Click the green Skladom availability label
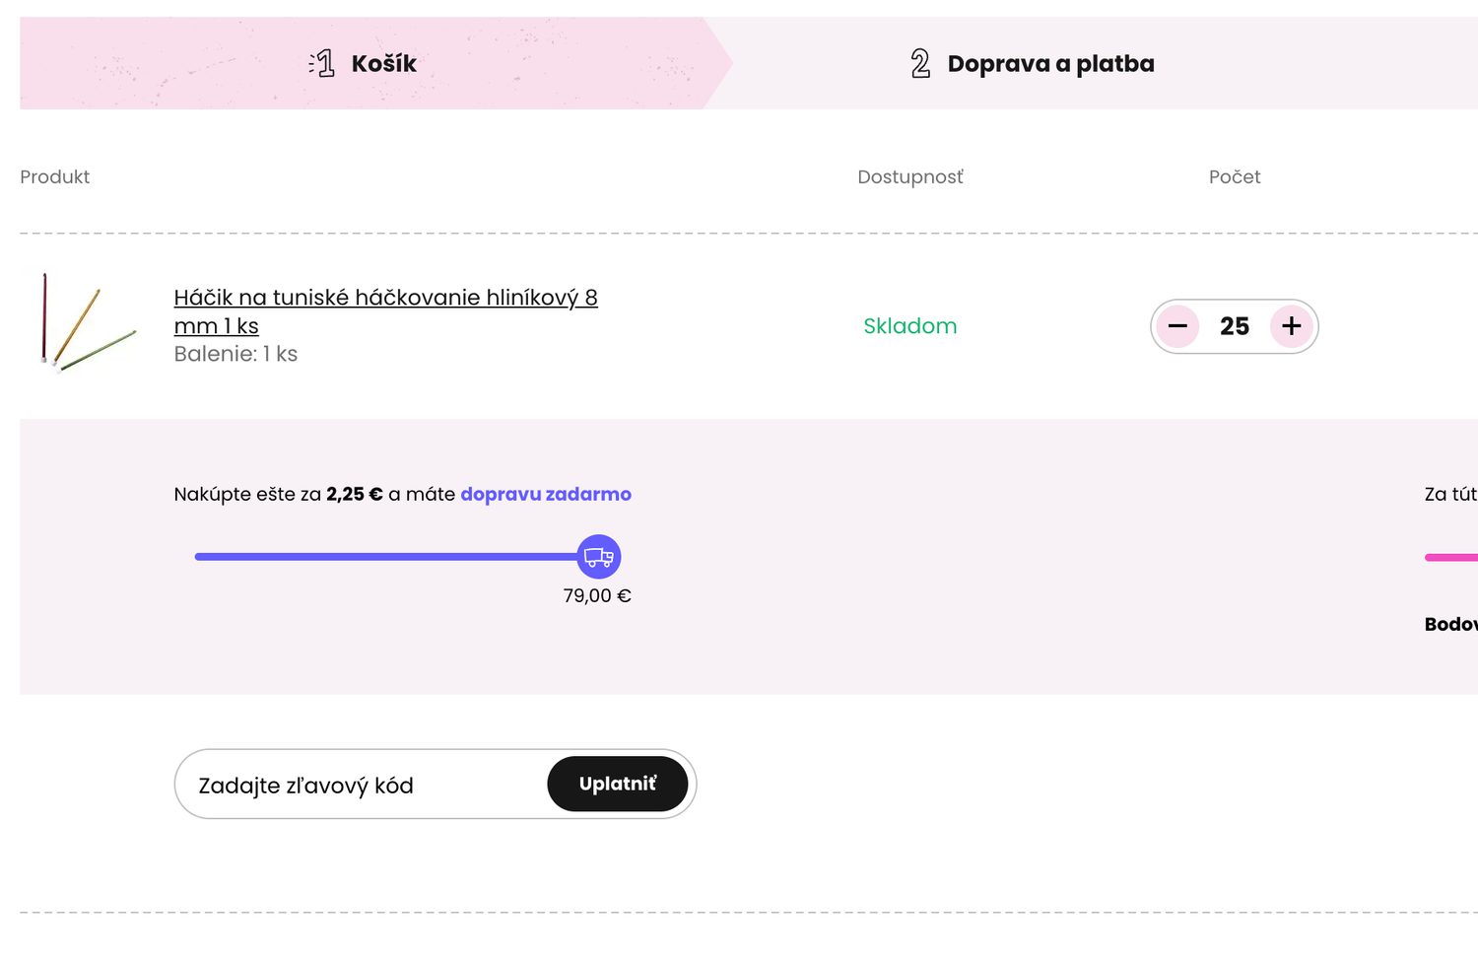Viewport: 1478px width, 961px height. 909,326
